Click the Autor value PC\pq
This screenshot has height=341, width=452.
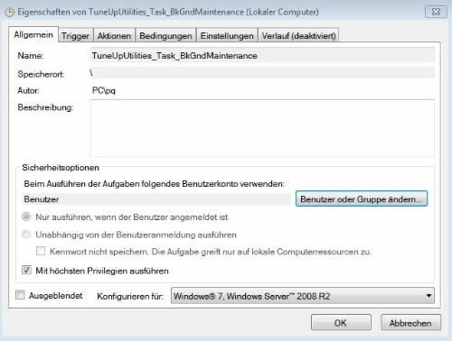(104, 90)
